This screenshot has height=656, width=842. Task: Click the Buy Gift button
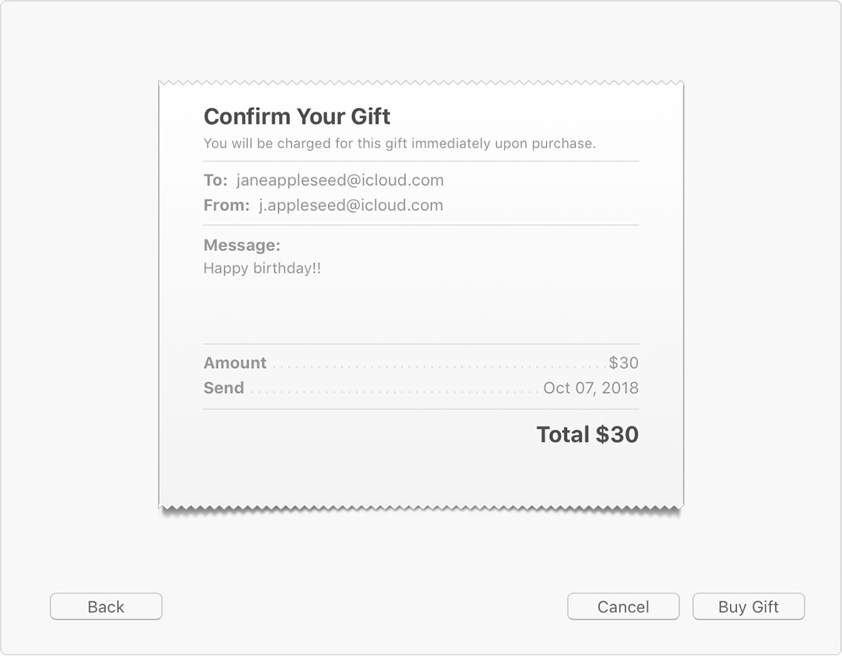click(x=748, y=606)
